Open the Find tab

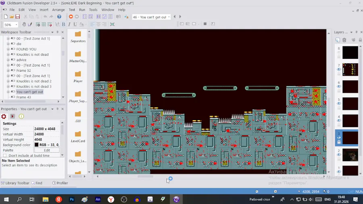point(37,183)
